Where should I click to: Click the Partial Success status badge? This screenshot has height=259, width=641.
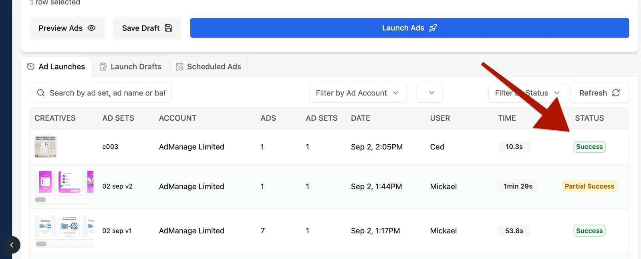[589, 186]
